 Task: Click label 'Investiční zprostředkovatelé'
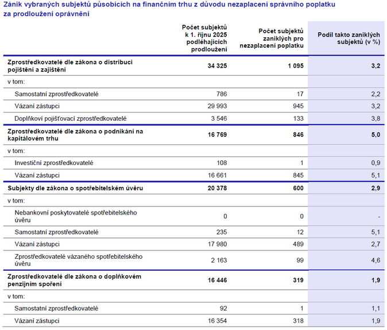pyautogui.click(x=54, y=163)
